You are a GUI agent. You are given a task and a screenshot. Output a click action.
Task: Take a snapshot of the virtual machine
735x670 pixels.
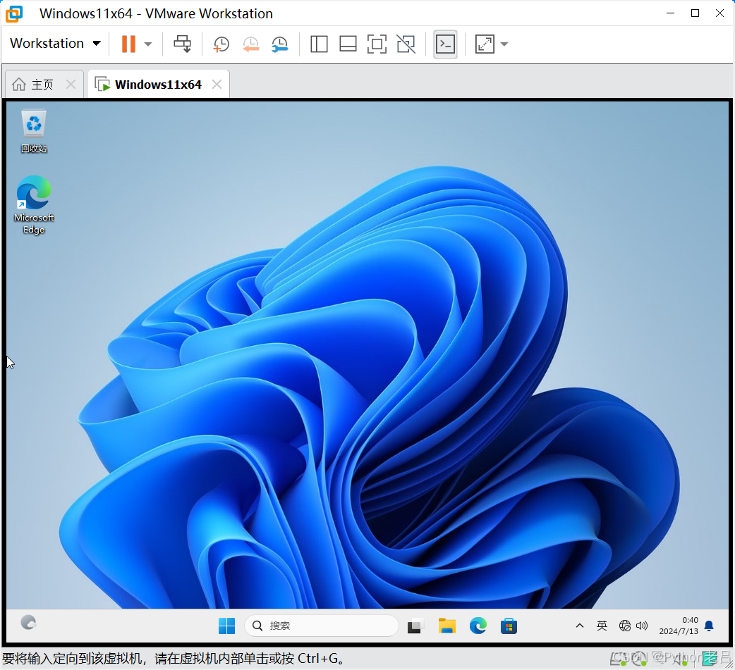click(x=221, y=44)
